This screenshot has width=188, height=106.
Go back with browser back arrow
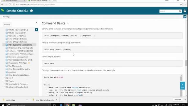2,4
